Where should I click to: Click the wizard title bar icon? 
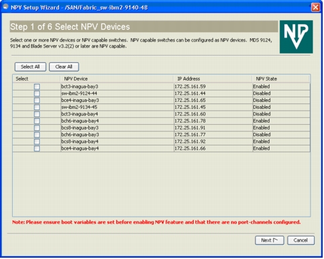pyautogui.click(x=5, y=7)
